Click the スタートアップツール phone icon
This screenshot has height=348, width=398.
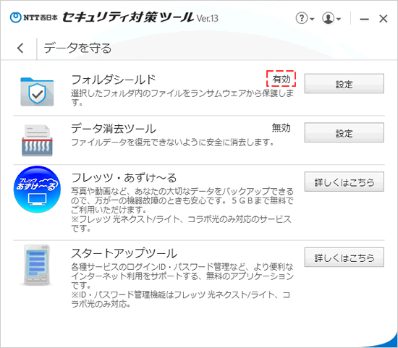(37, 265)
